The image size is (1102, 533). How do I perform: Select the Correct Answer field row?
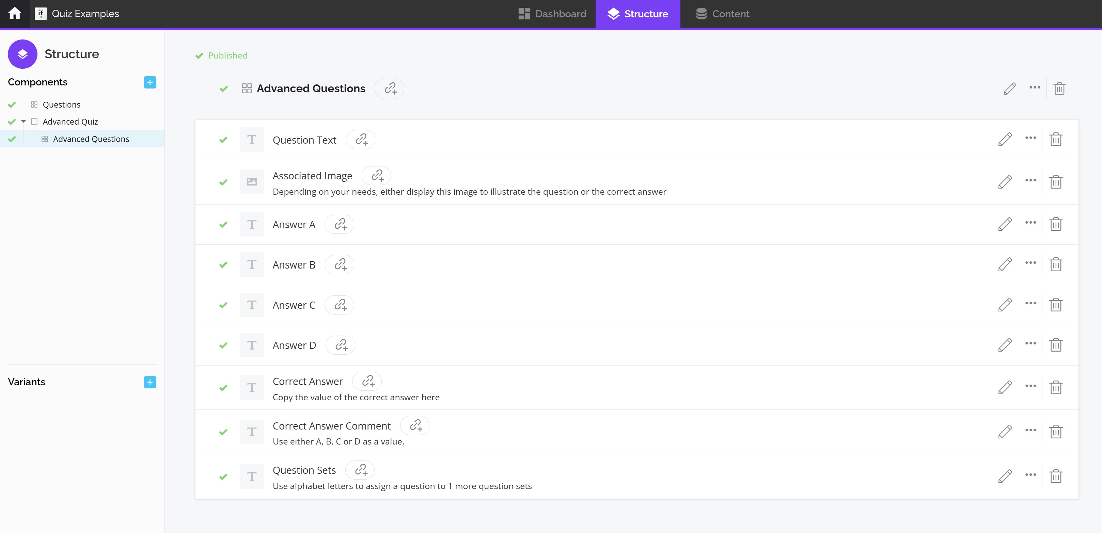point(308,382)
